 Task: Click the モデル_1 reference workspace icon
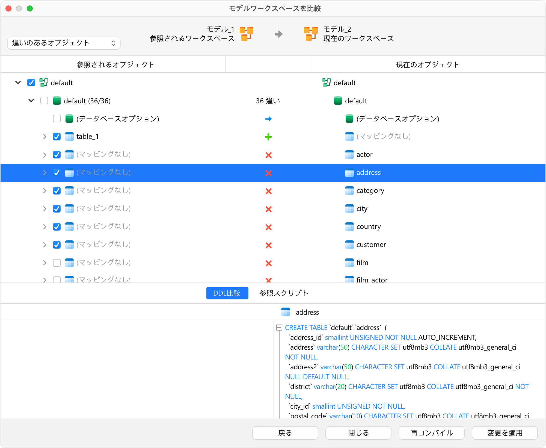[x=247, y=34]
